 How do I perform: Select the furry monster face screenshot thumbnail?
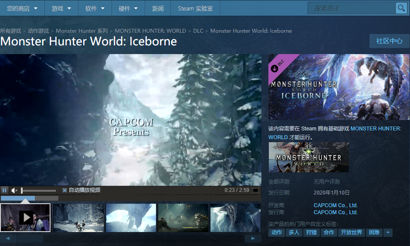click(x=235, y=218)
